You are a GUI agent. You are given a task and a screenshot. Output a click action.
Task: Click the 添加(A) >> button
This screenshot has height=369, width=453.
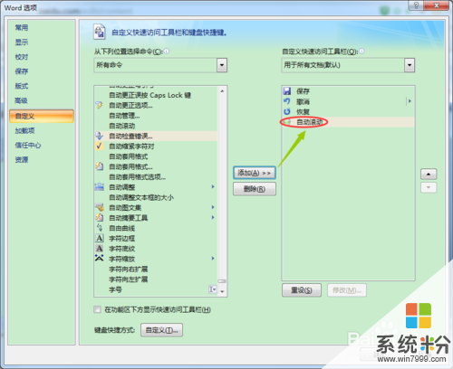pos(255,173)
